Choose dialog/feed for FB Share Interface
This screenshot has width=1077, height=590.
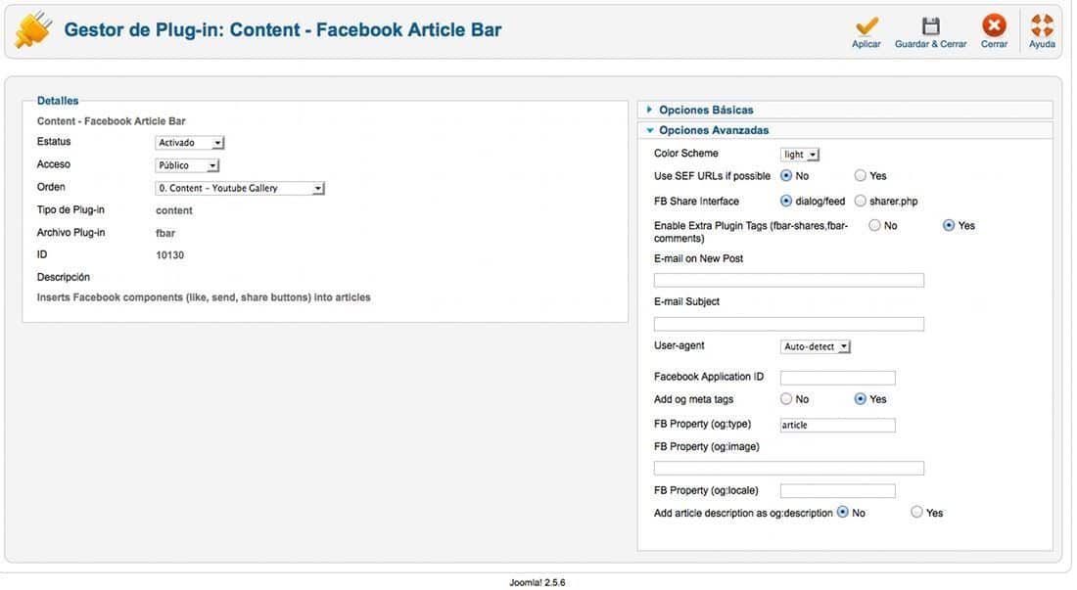click(786, 201)
